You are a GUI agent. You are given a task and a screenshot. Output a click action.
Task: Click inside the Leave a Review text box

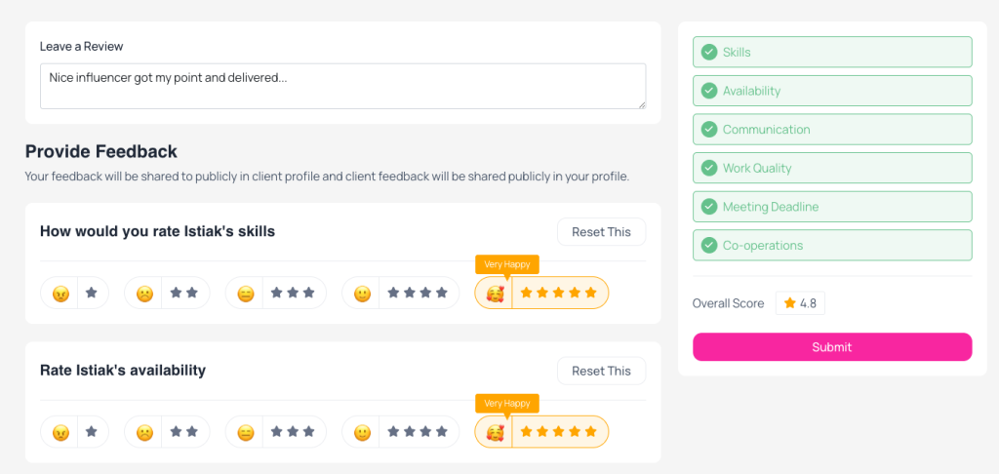point(342,86)
